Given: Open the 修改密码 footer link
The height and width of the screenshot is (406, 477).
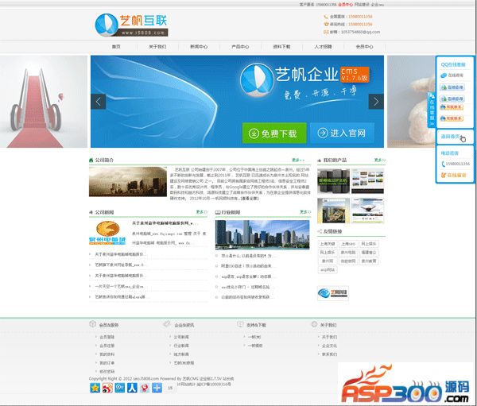Looking at the screenshot, I should 107,372.
